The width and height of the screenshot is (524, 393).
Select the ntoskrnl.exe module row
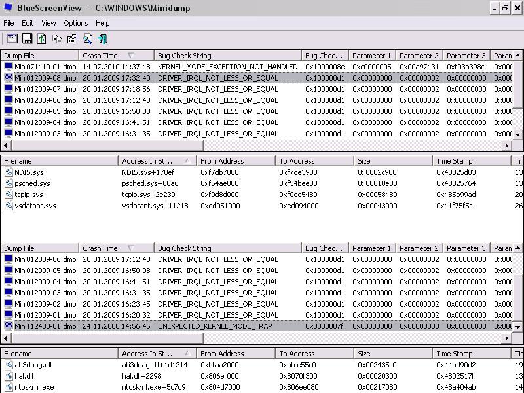pos(261,387)
